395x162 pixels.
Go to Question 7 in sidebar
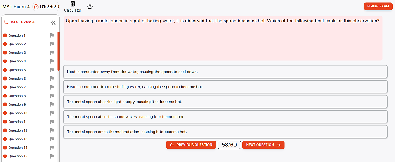[x=17, y=87]
